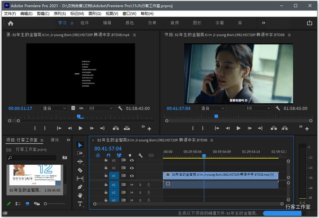Step back one frame in program monitor
The height and width of the screenshot is (218, 319).
coord(228,128)
